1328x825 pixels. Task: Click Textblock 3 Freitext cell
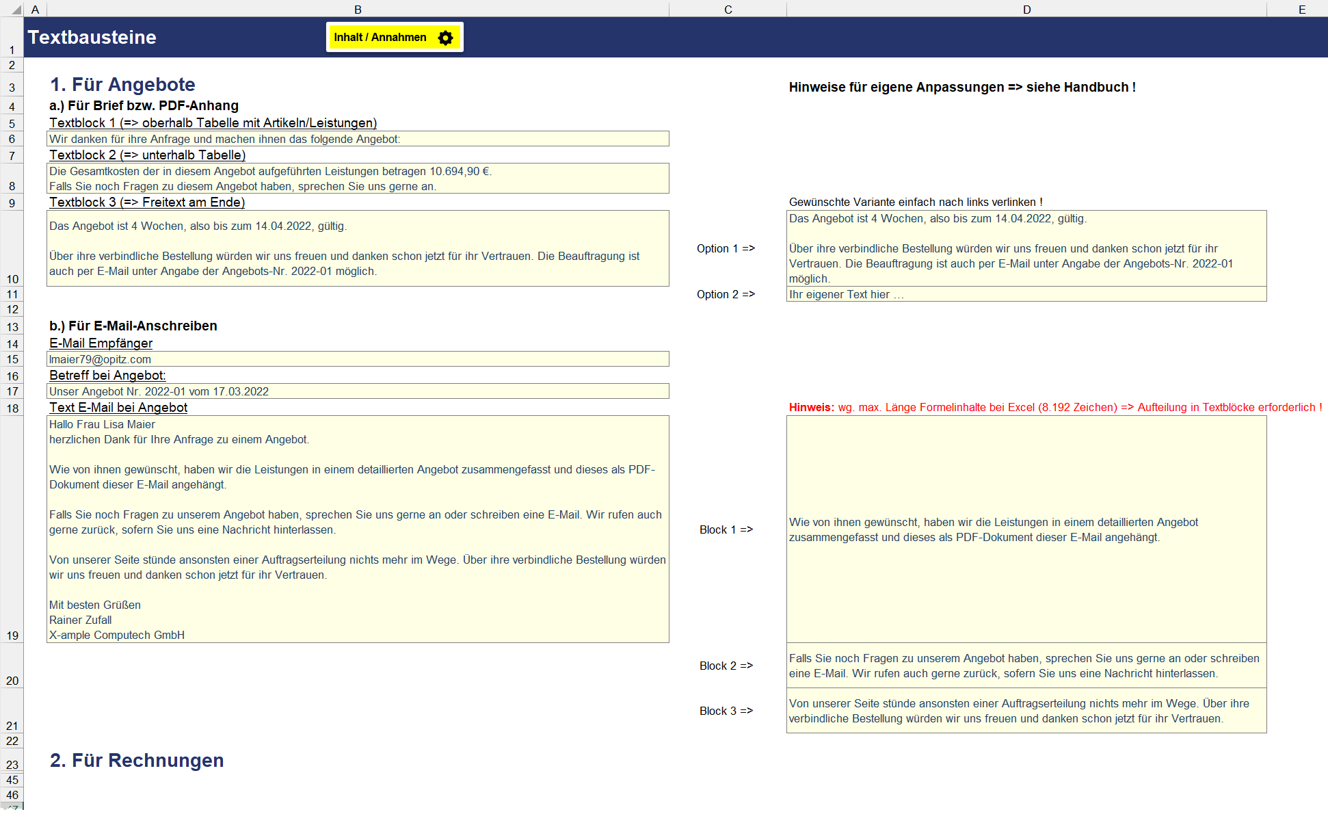pos(358,248)
